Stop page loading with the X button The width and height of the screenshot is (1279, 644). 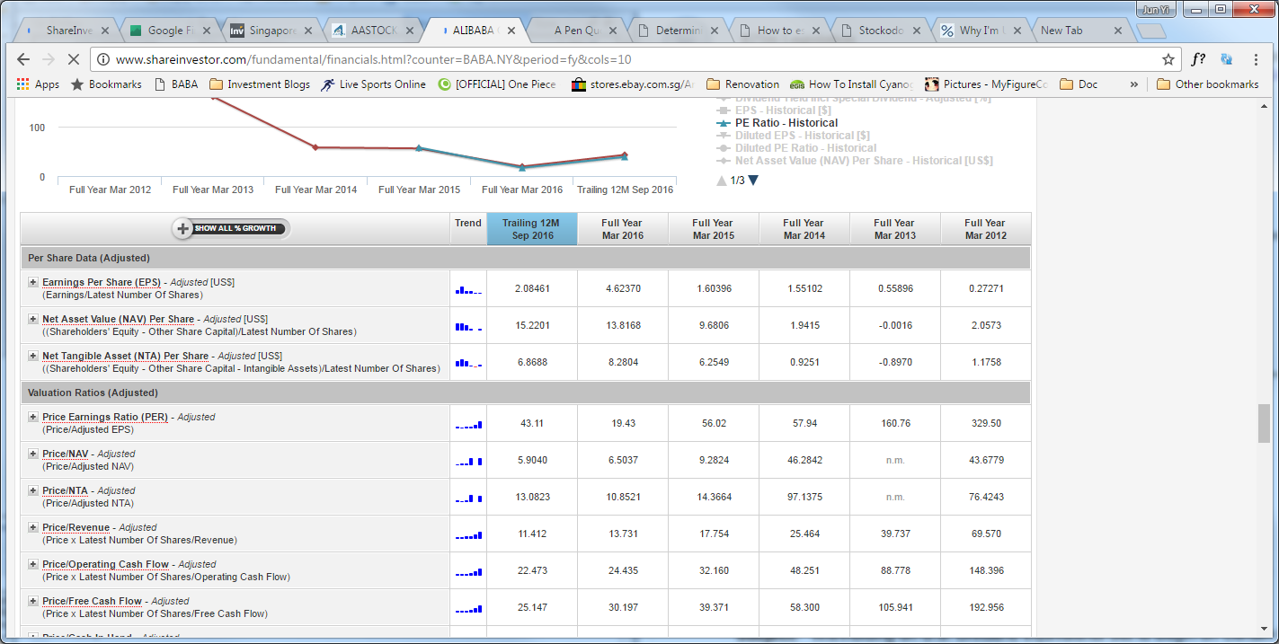(73, 59)
